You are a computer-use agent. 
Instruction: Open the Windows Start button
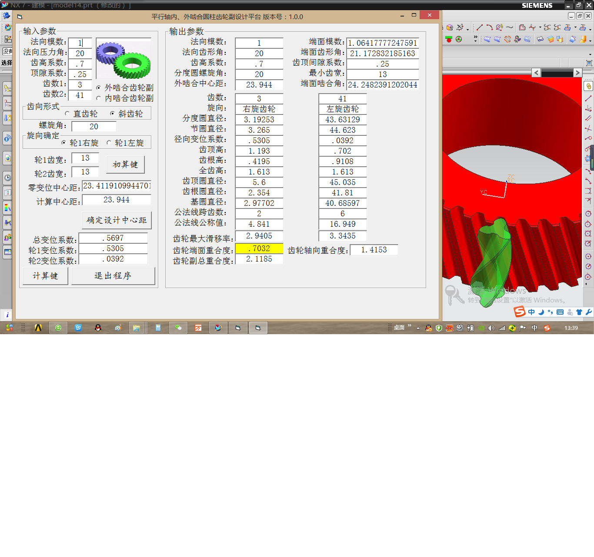coord(9,328)
